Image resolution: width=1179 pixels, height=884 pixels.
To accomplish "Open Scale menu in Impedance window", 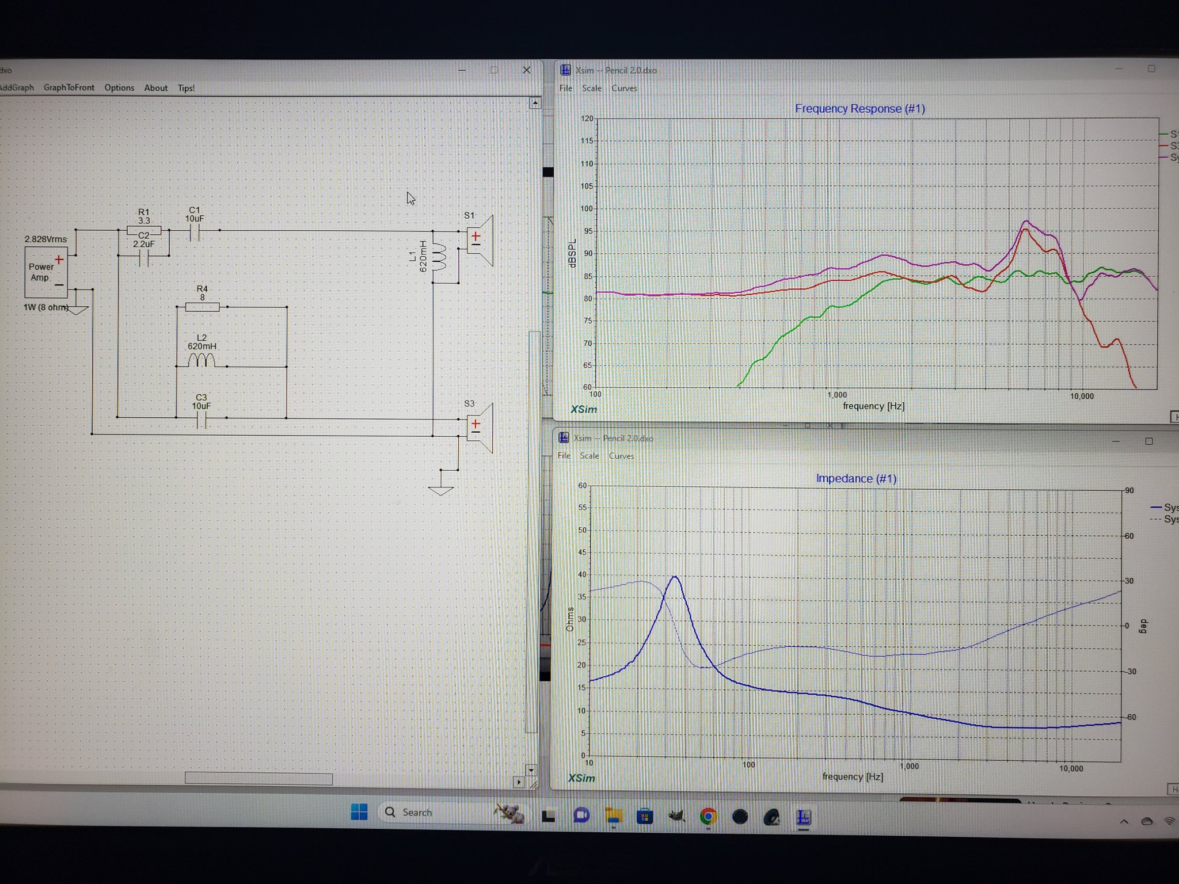I will [x=589, y=456].
